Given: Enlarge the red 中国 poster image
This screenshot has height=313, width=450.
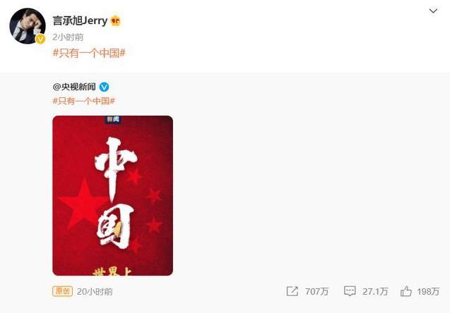Looking at the screenshot, I should click(112, 195).
